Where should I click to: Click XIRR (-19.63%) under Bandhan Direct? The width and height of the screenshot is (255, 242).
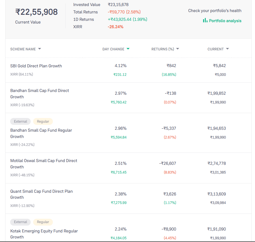(22, 105)
